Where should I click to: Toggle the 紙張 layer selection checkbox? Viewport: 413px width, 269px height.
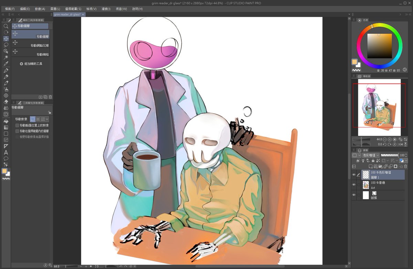tap(359, 195)
